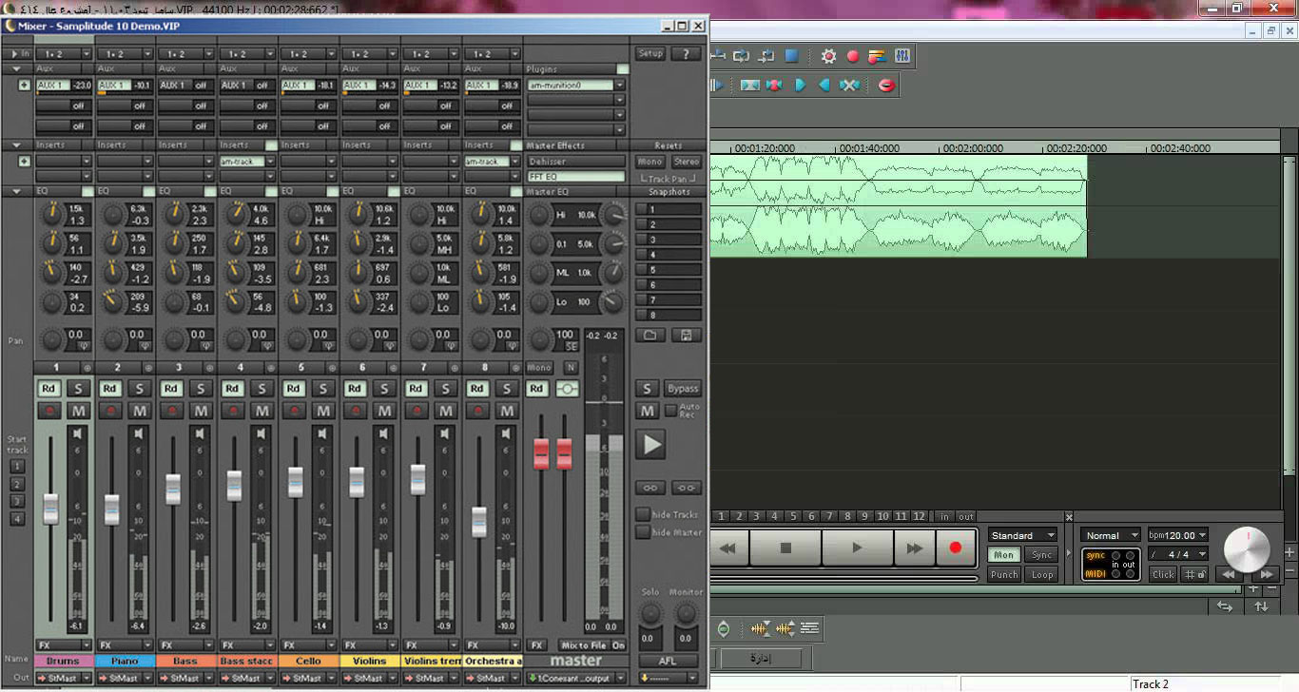Open the Normal dropdown in transport
The image size is (1299, 692).
1110,535
